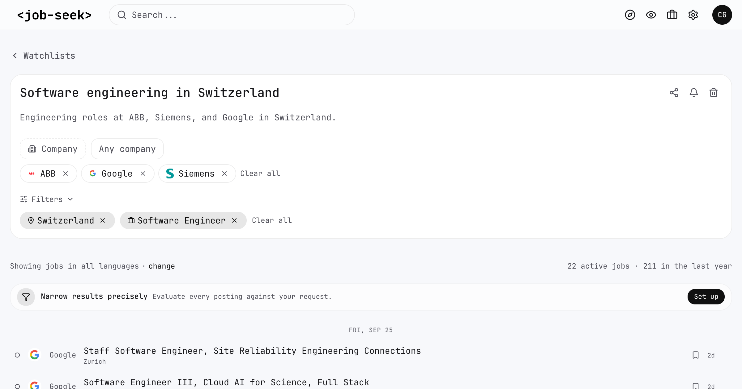The image size is (742, 389).
Task: Remove the Siemens company chip
Action: tap(224, 174)
